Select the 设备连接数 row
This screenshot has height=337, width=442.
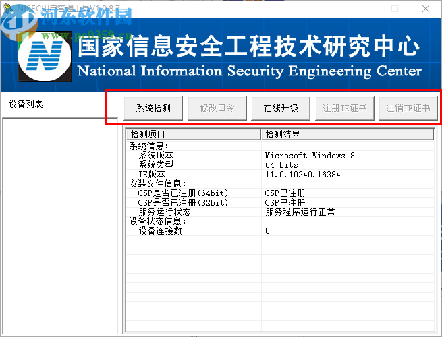[x=280, y=231]
